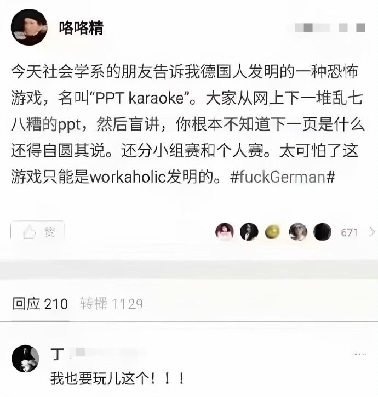
Task: Switch to the 回应 210 tab
Action: (x=40, y=304)
